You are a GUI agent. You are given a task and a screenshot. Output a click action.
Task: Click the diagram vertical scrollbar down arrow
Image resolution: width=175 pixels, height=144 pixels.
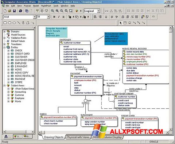[x=171, y=129]
